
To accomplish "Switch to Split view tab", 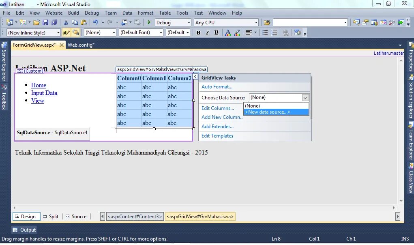I will click(51, 217).
